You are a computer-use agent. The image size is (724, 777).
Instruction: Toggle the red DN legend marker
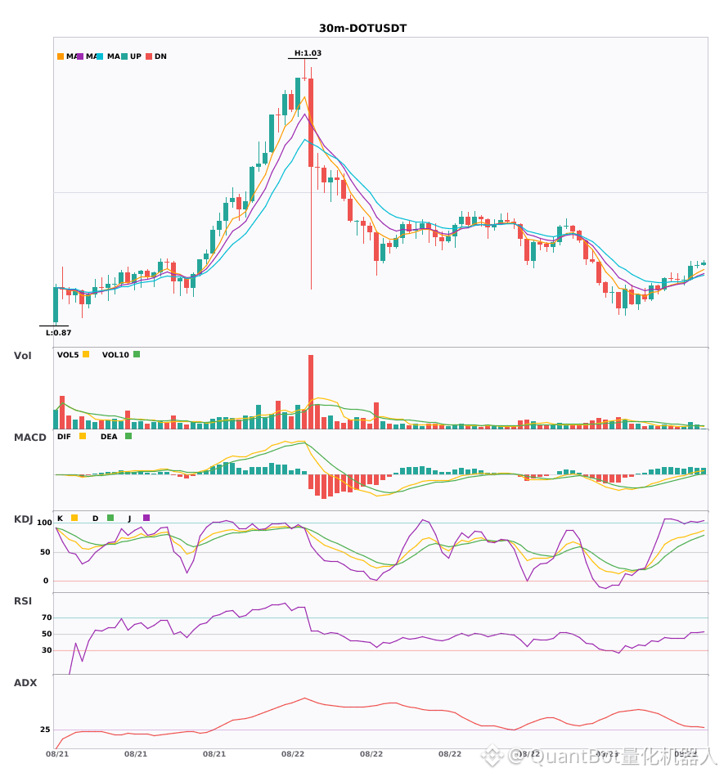[149, 56]
